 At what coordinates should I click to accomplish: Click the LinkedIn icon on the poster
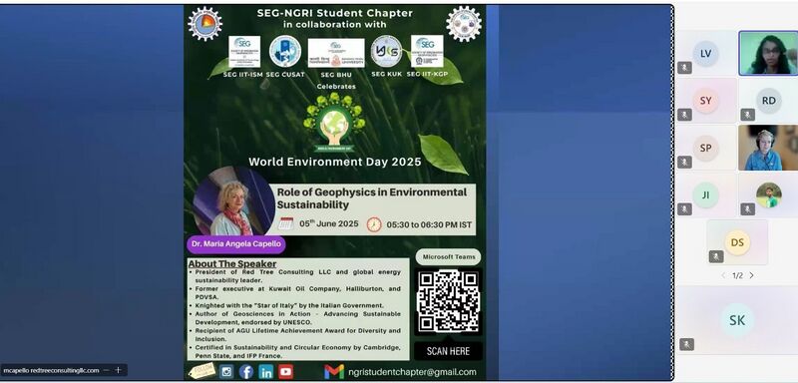point(266,372)
